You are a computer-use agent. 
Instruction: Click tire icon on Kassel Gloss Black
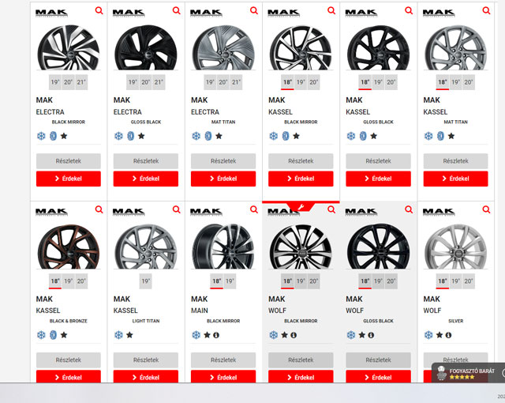click(363, 136)
